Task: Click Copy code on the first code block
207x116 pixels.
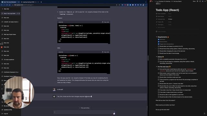Action: coord(105,22)
